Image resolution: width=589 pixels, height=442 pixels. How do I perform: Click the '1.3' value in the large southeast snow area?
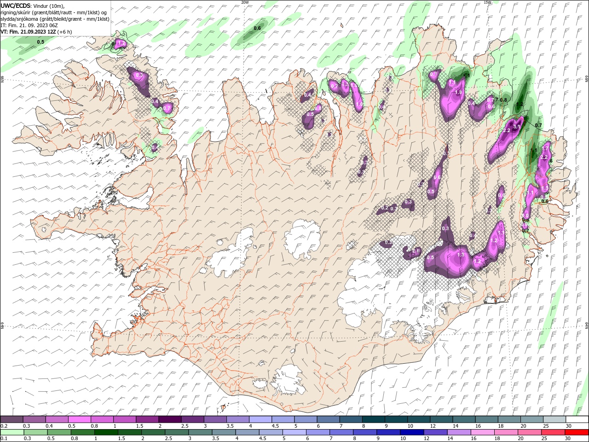[461, 255]
